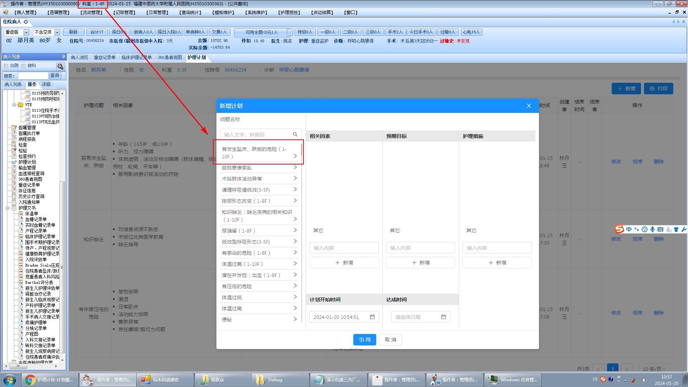Open the 重症区 ward dropdown

[x=26, y=32]
